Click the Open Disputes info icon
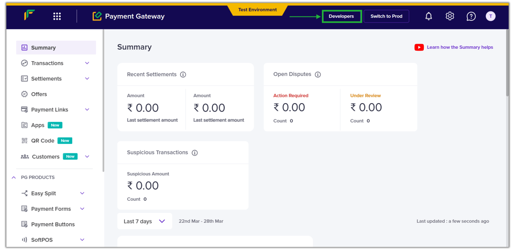515x250 pixels. point(318,74)
